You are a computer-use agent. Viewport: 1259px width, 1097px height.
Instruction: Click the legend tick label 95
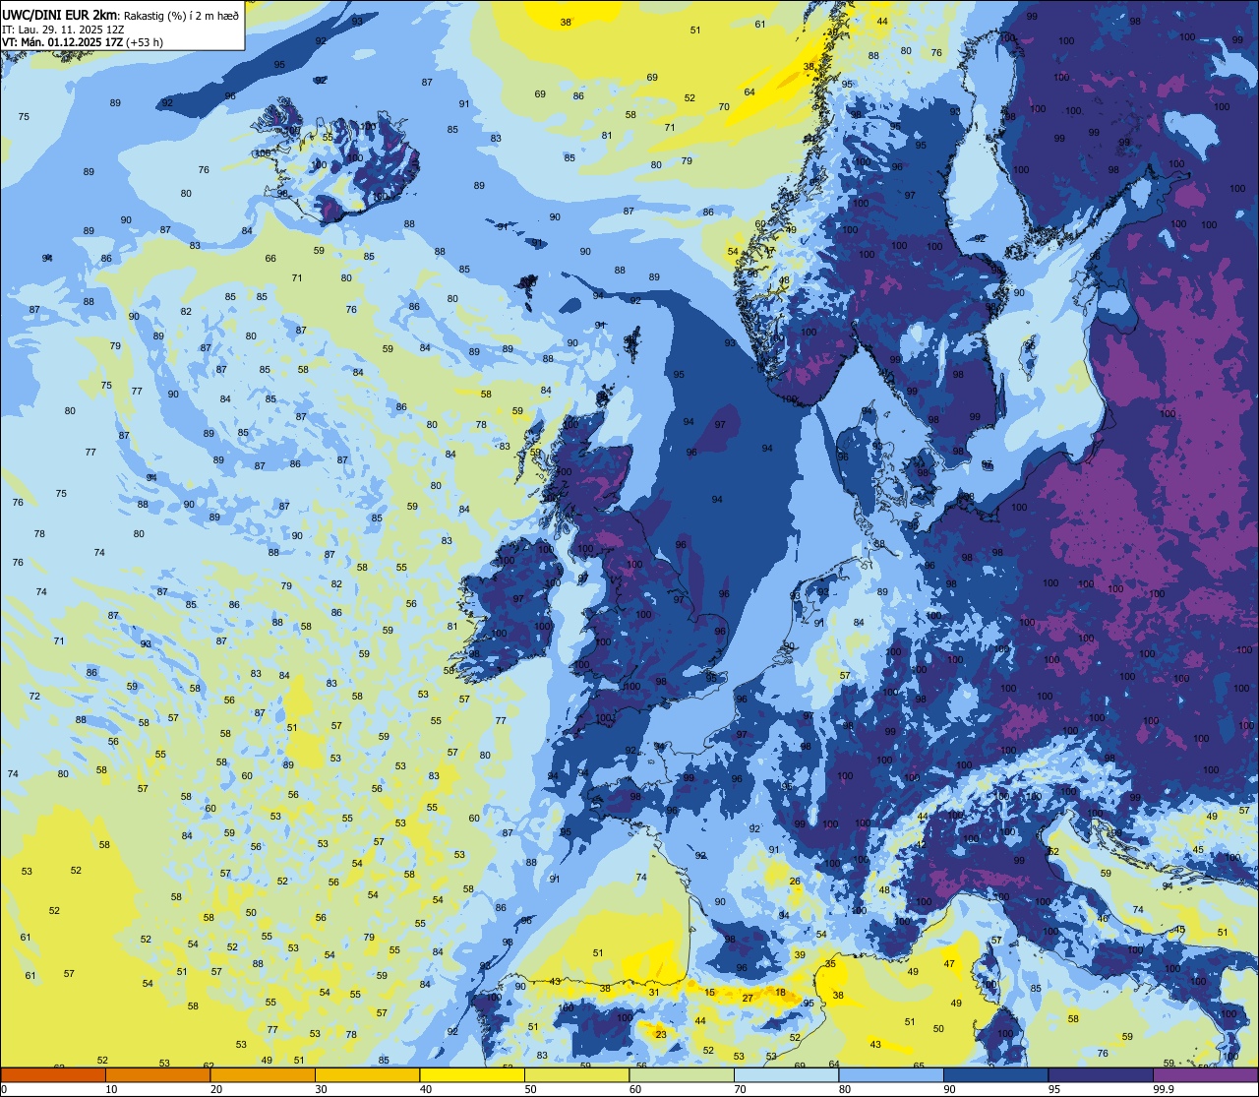point(1054,1089)
